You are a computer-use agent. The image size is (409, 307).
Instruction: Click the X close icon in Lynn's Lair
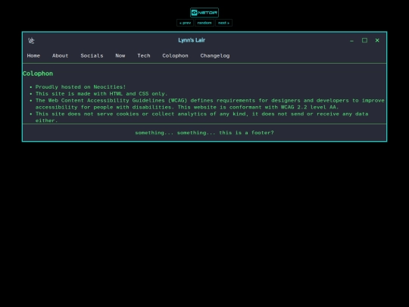(x=377, y=40)
